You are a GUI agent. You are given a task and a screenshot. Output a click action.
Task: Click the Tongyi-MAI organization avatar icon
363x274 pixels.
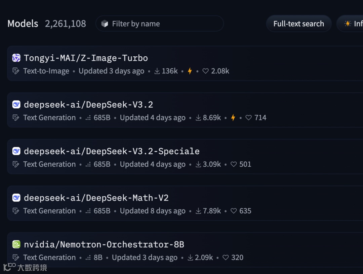pyautogui.click(x=16, y=58)
